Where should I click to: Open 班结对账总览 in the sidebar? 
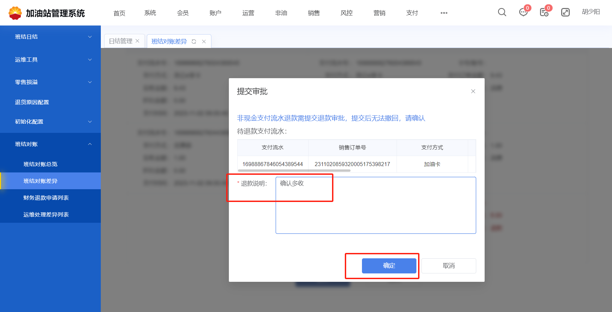pyautogui.click(x=40, y=164)
